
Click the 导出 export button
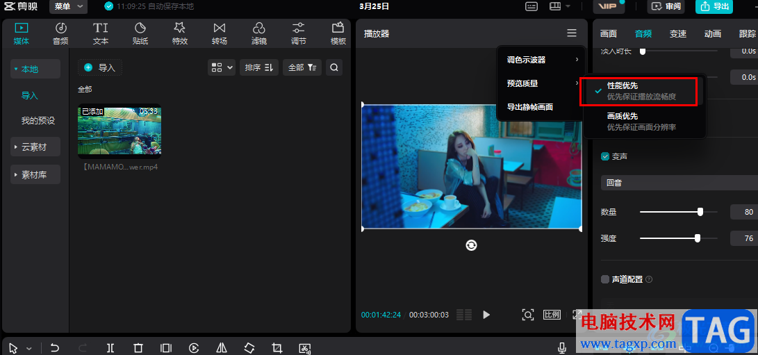(x=714, y=6)
